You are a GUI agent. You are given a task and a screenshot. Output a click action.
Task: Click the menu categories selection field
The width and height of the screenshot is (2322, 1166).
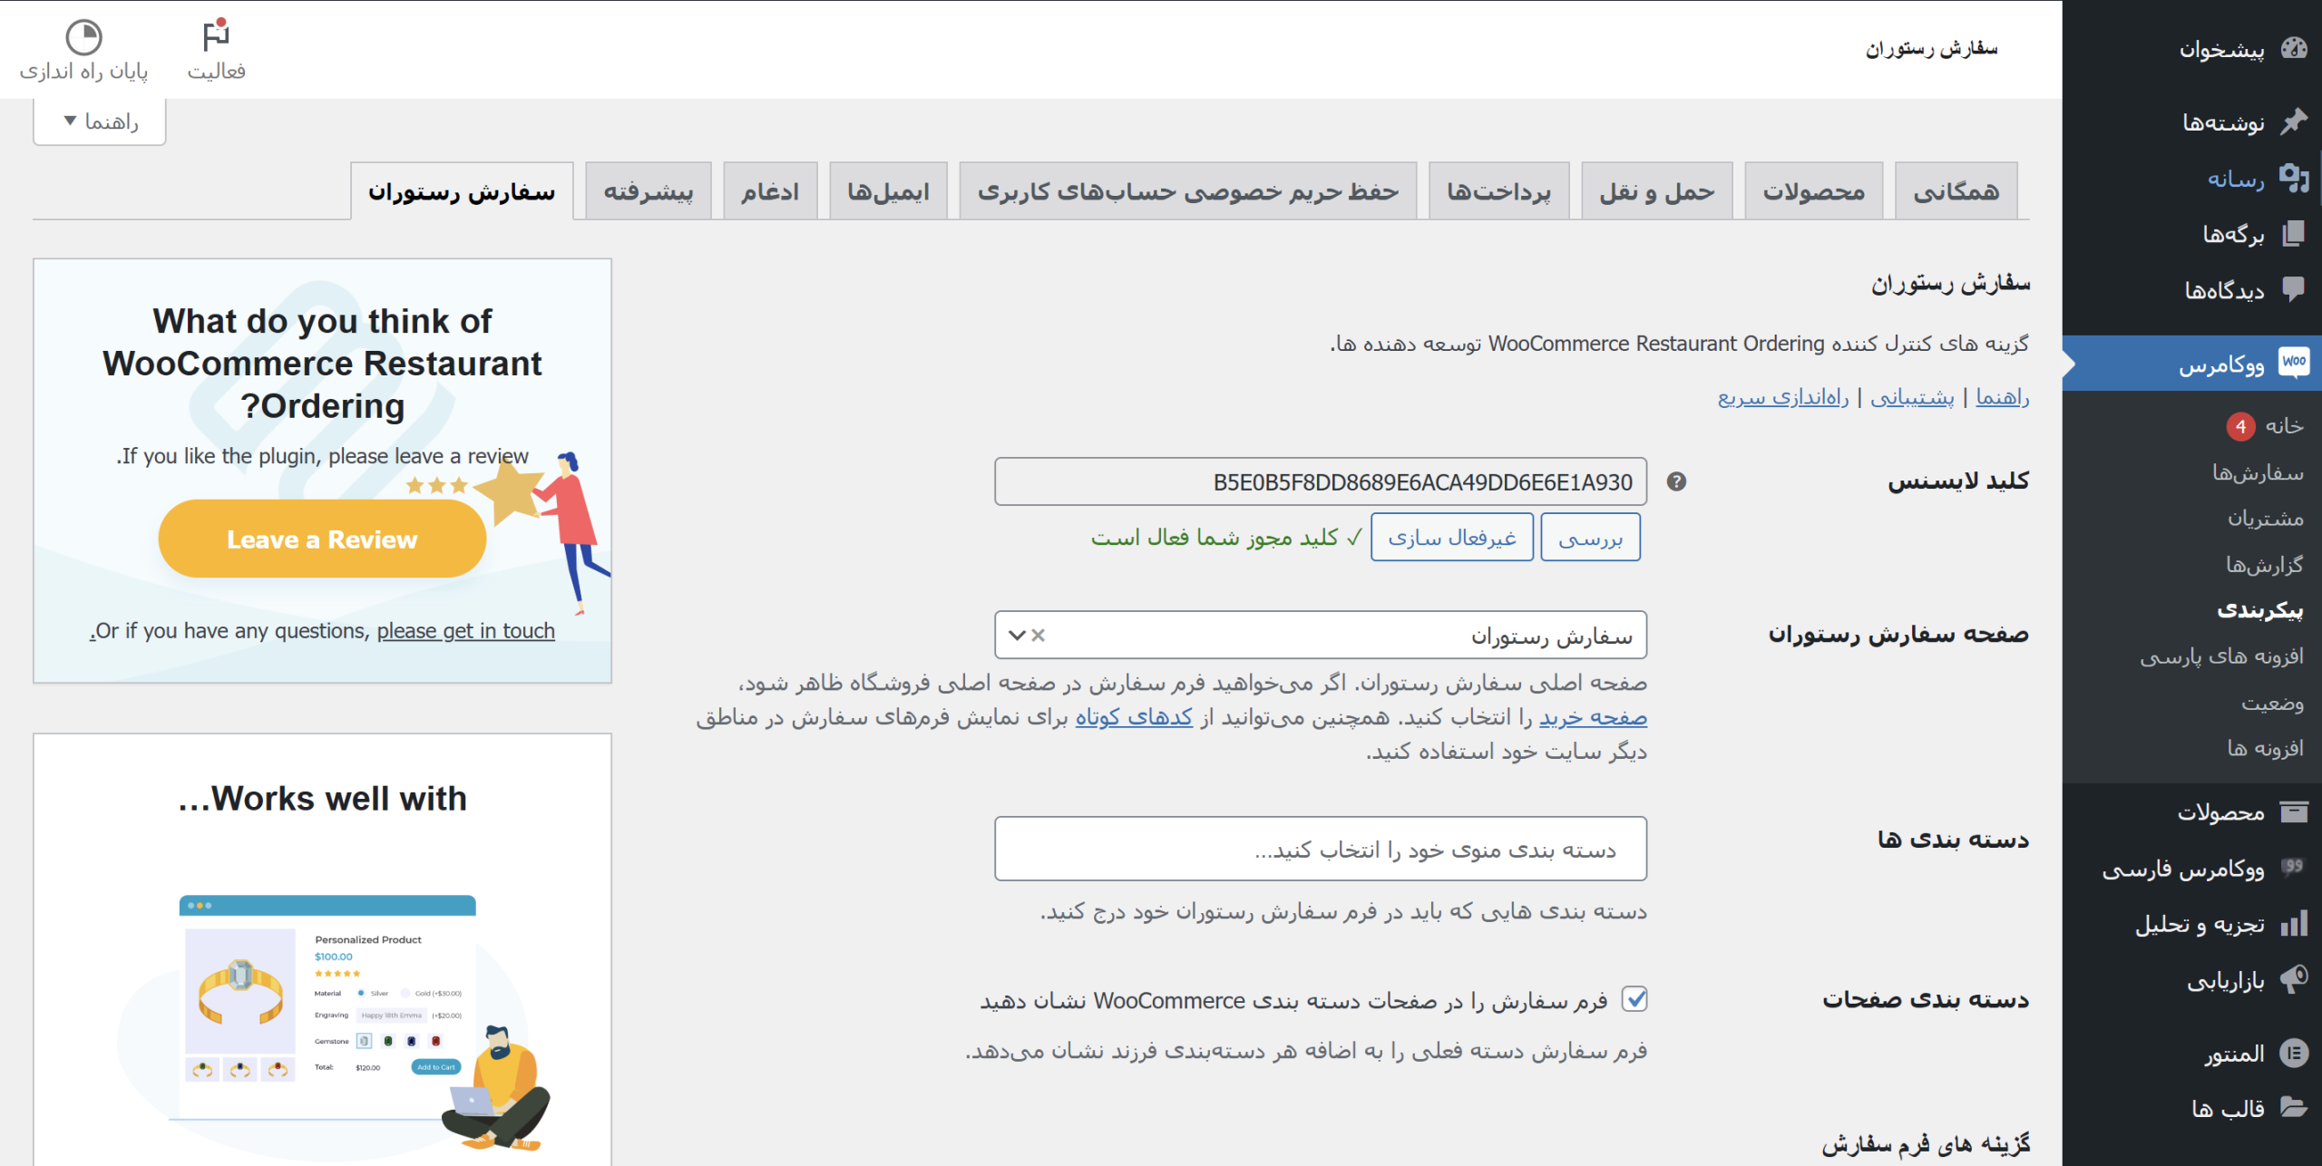coord(1320,849)
